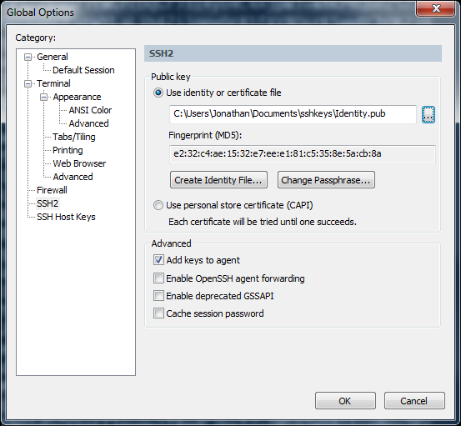Enable OpenSSH agent forwarding checkbox
The image size is (461, 426).
158,278
